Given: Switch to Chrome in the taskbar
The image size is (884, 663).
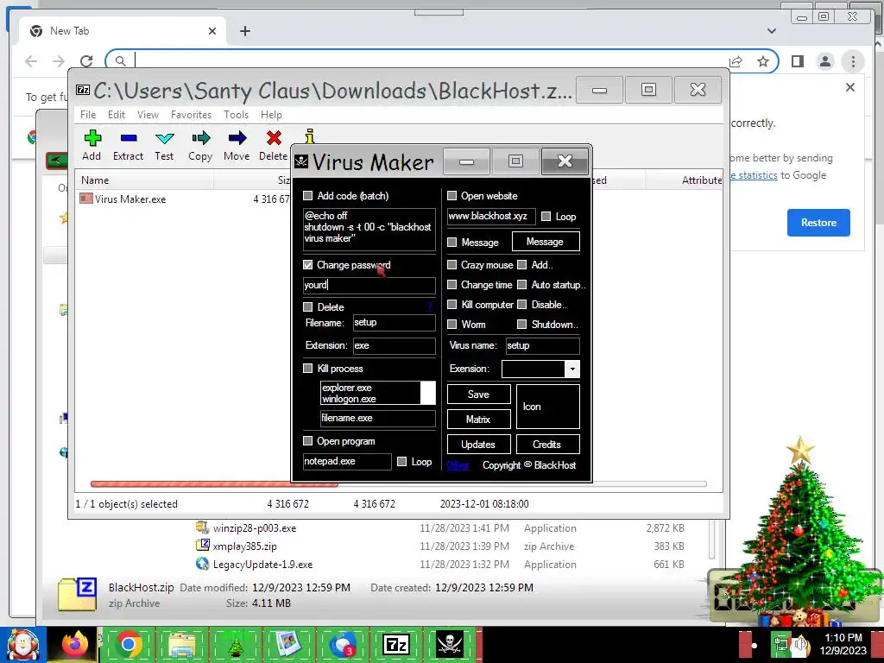Looking at the screenshot, I should coord(128,644).
